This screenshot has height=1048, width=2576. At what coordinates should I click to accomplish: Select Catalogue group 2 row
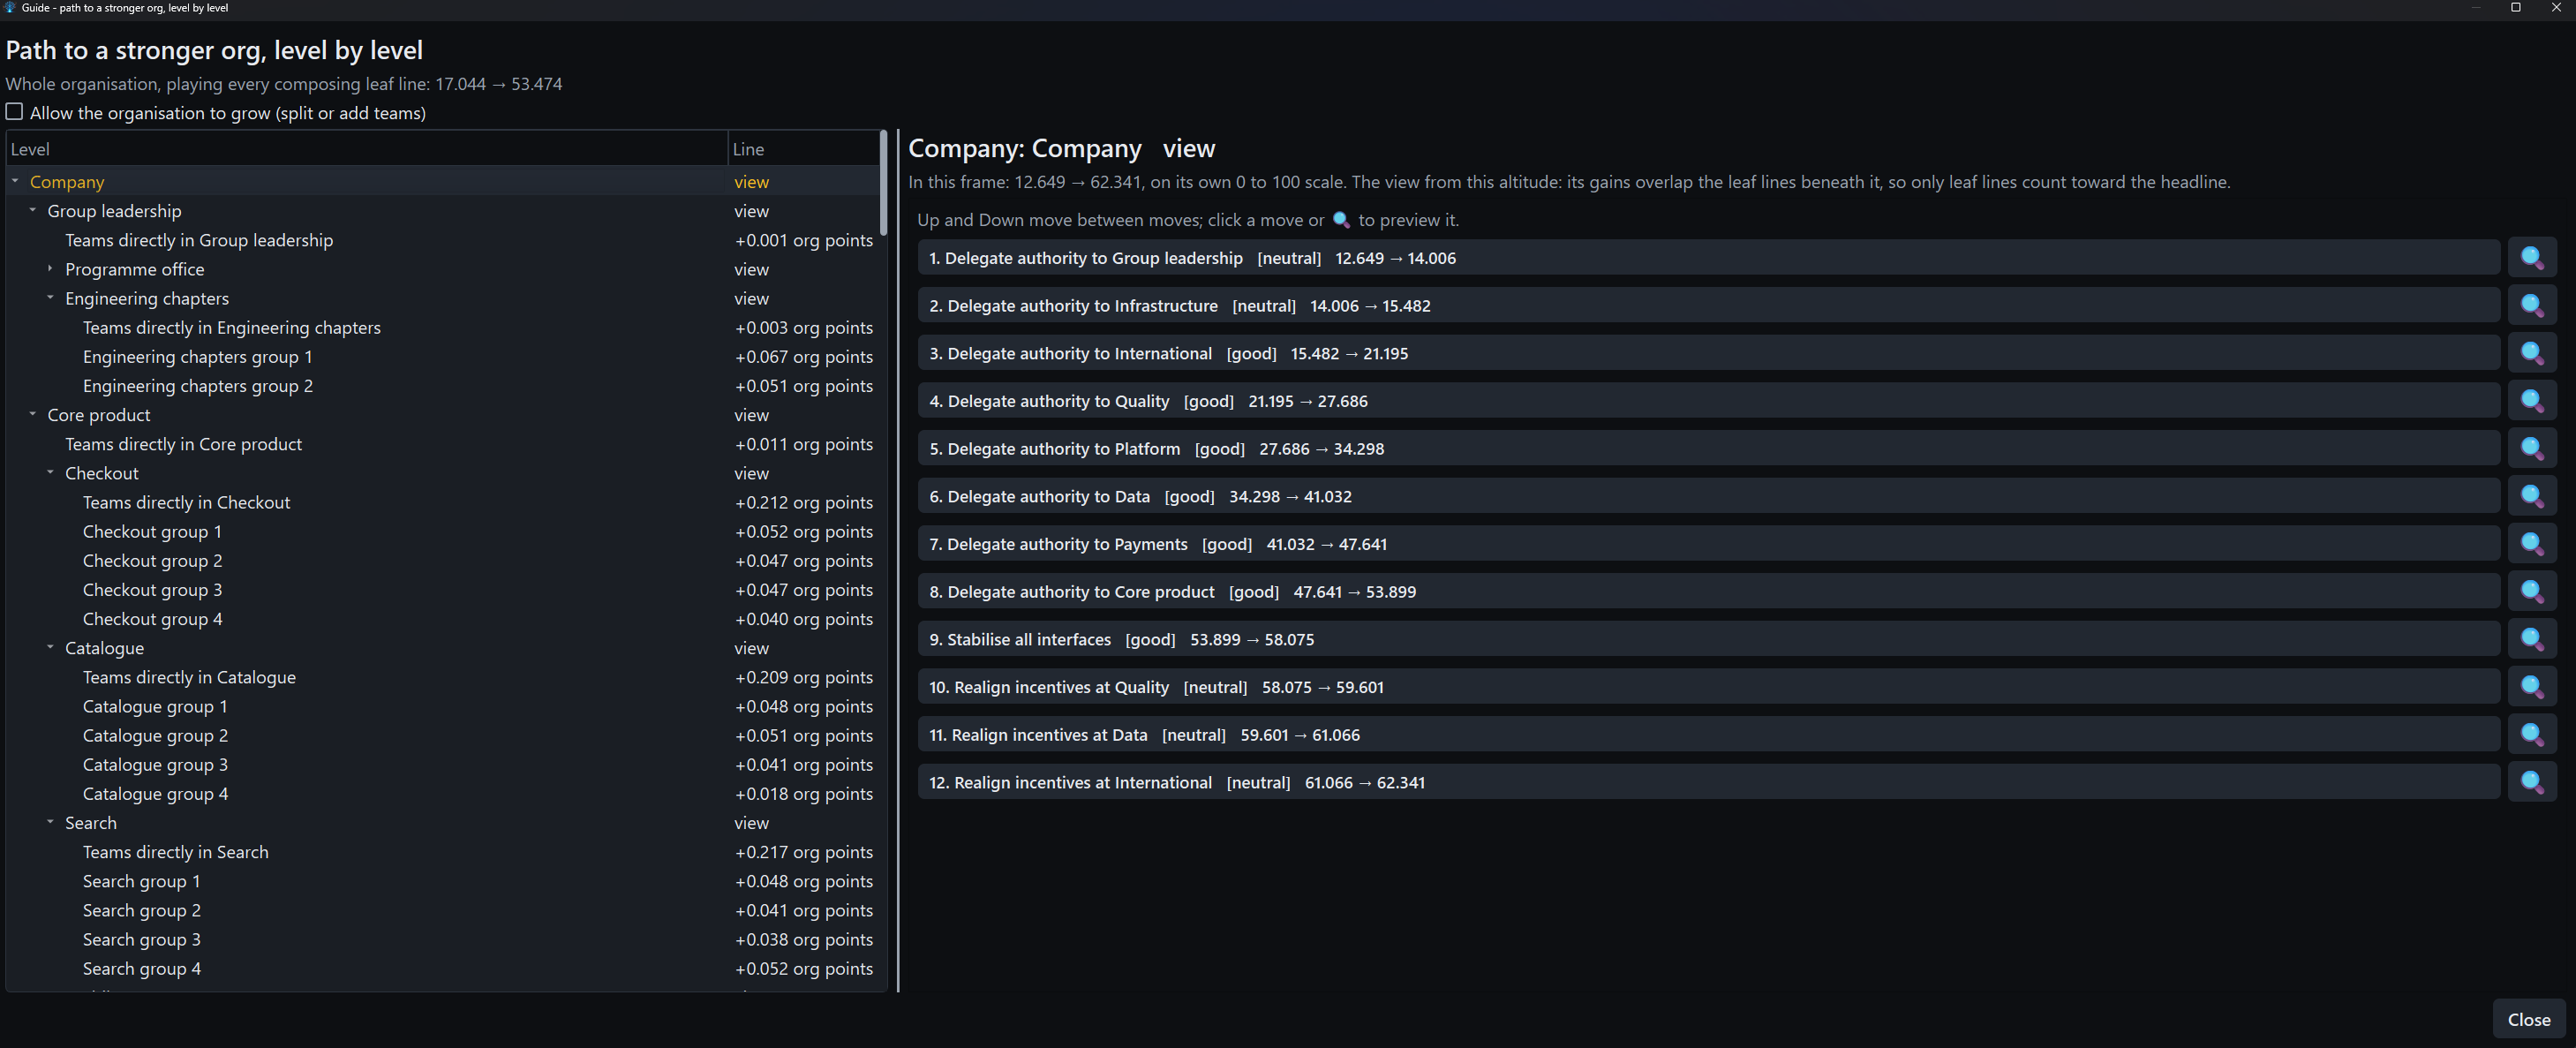point(443,735)
